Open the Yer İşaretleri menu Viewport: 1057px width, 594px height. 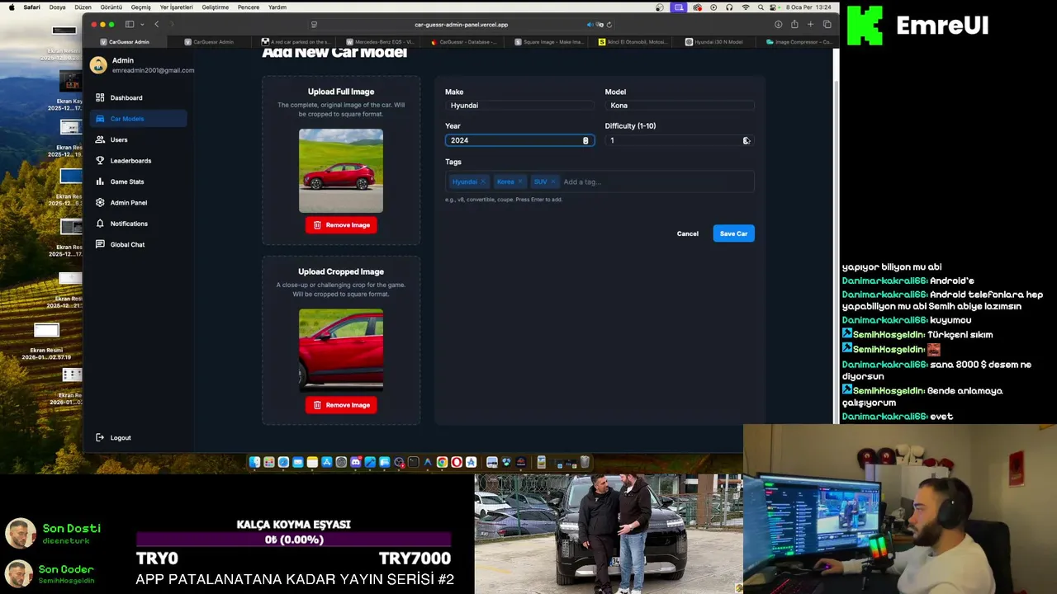[176, 7]
